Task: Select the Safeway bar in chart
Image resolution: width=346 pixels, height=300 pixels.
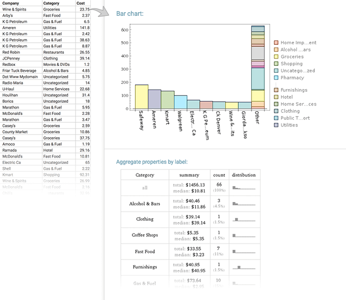Action: [141, 96]
